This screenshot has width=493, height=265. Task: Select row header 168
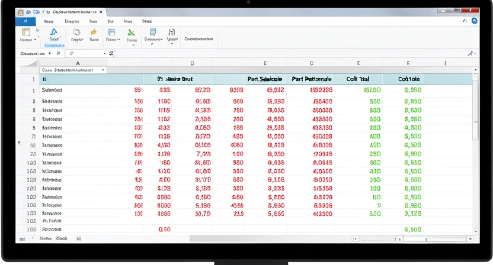(31, 172)
